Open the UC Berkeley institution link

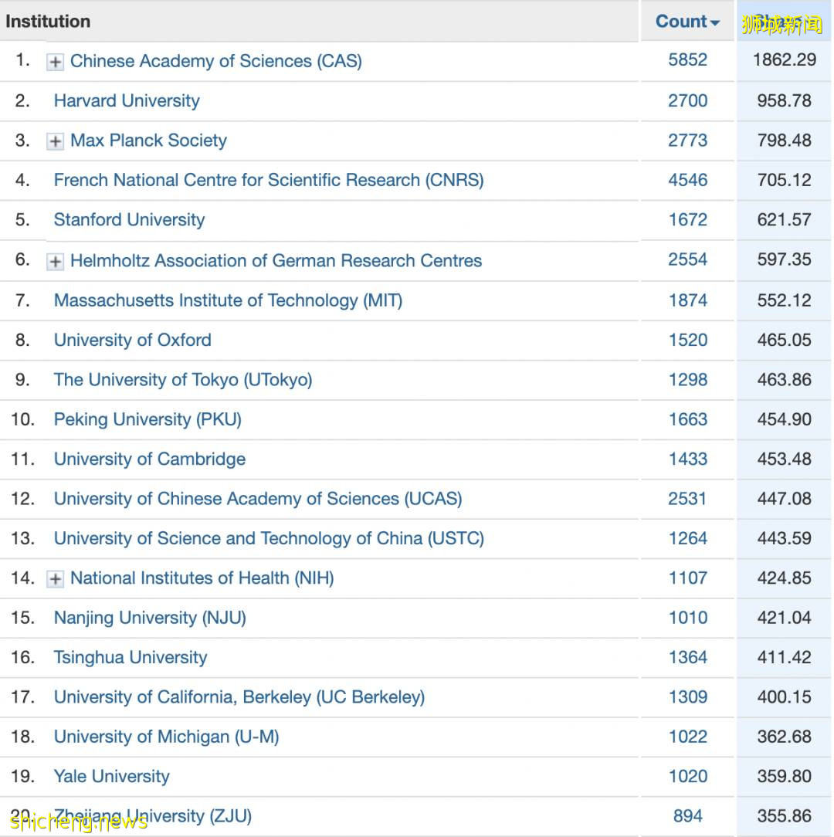coord(239,697)
